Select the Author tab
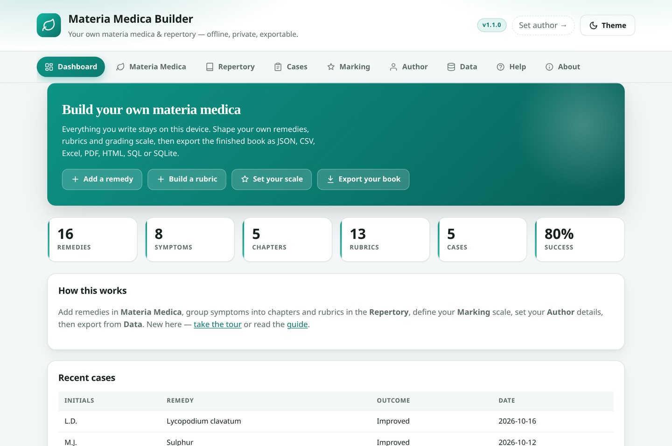Image resolution: width=672 pixels, height=446 pixels. point(409,67)
